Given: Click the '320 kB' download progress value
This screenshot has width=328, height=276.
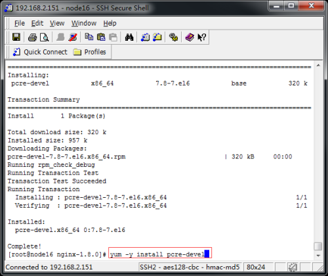Looking at the screenshot, I should click(243, 157).
